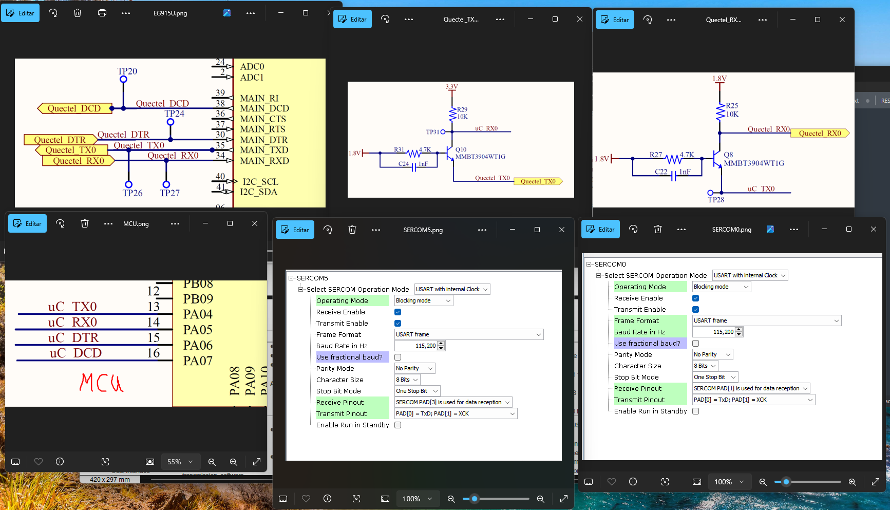The image size is (890, 510).
Task: Increment the Baud Rate stepper in SERCOM5
Action: tap(441, 343)
